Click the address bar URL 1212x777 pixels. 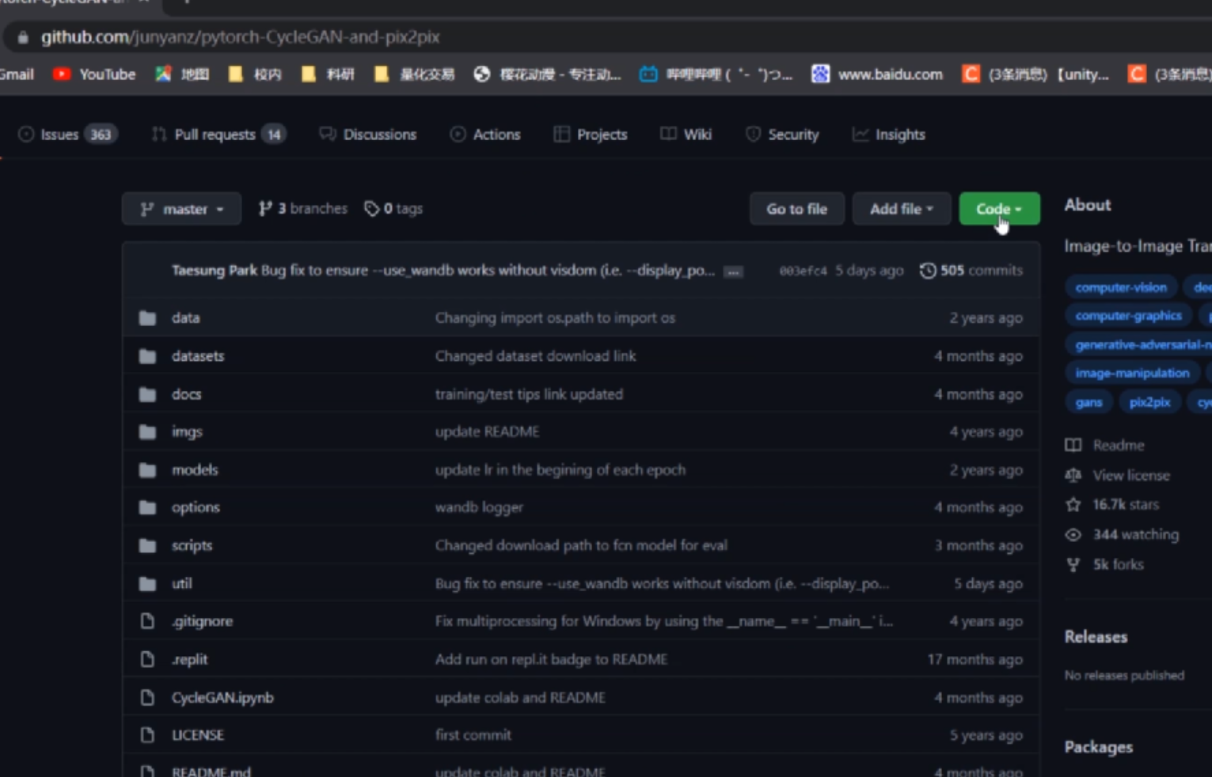click(240, 37)
